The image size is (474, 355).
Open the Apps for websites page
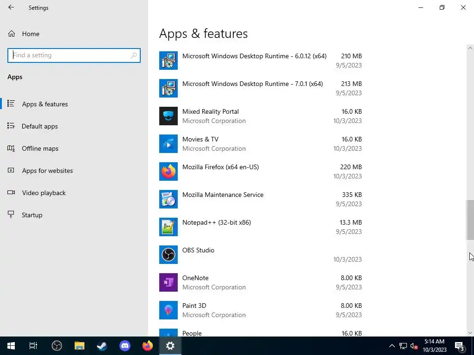(x=47, y=171)
